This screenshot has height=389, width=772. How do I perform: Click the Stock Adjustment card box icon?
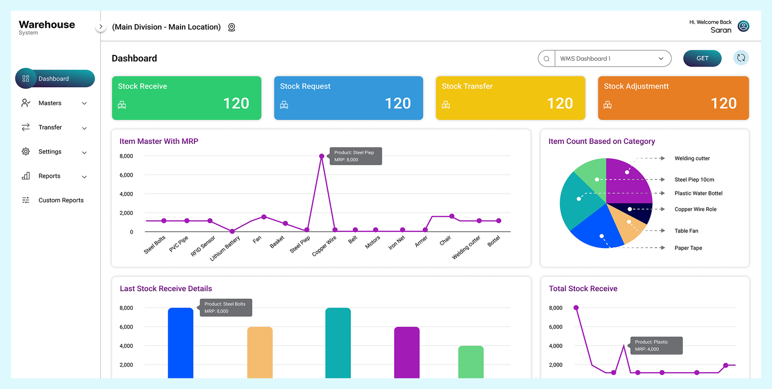click(x=607, y=105)
